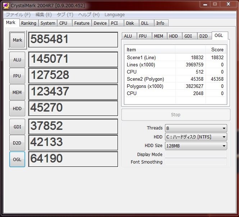Launch the D2D benchmark button

17,143
